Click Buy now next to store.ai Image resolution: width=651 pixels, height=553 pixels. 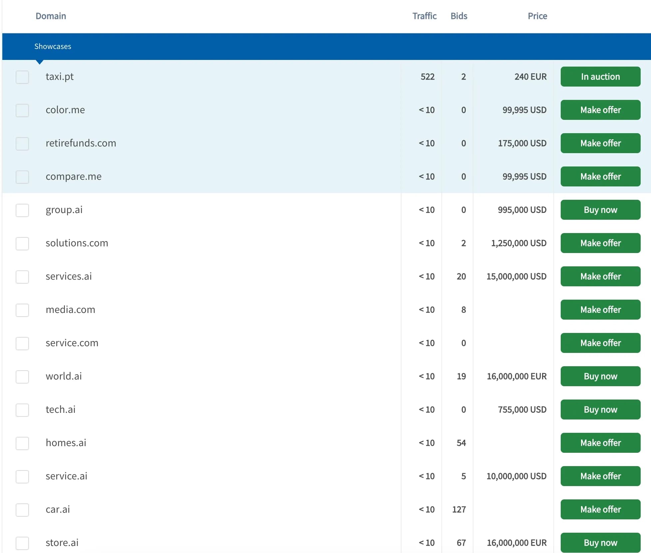point(600,543)
